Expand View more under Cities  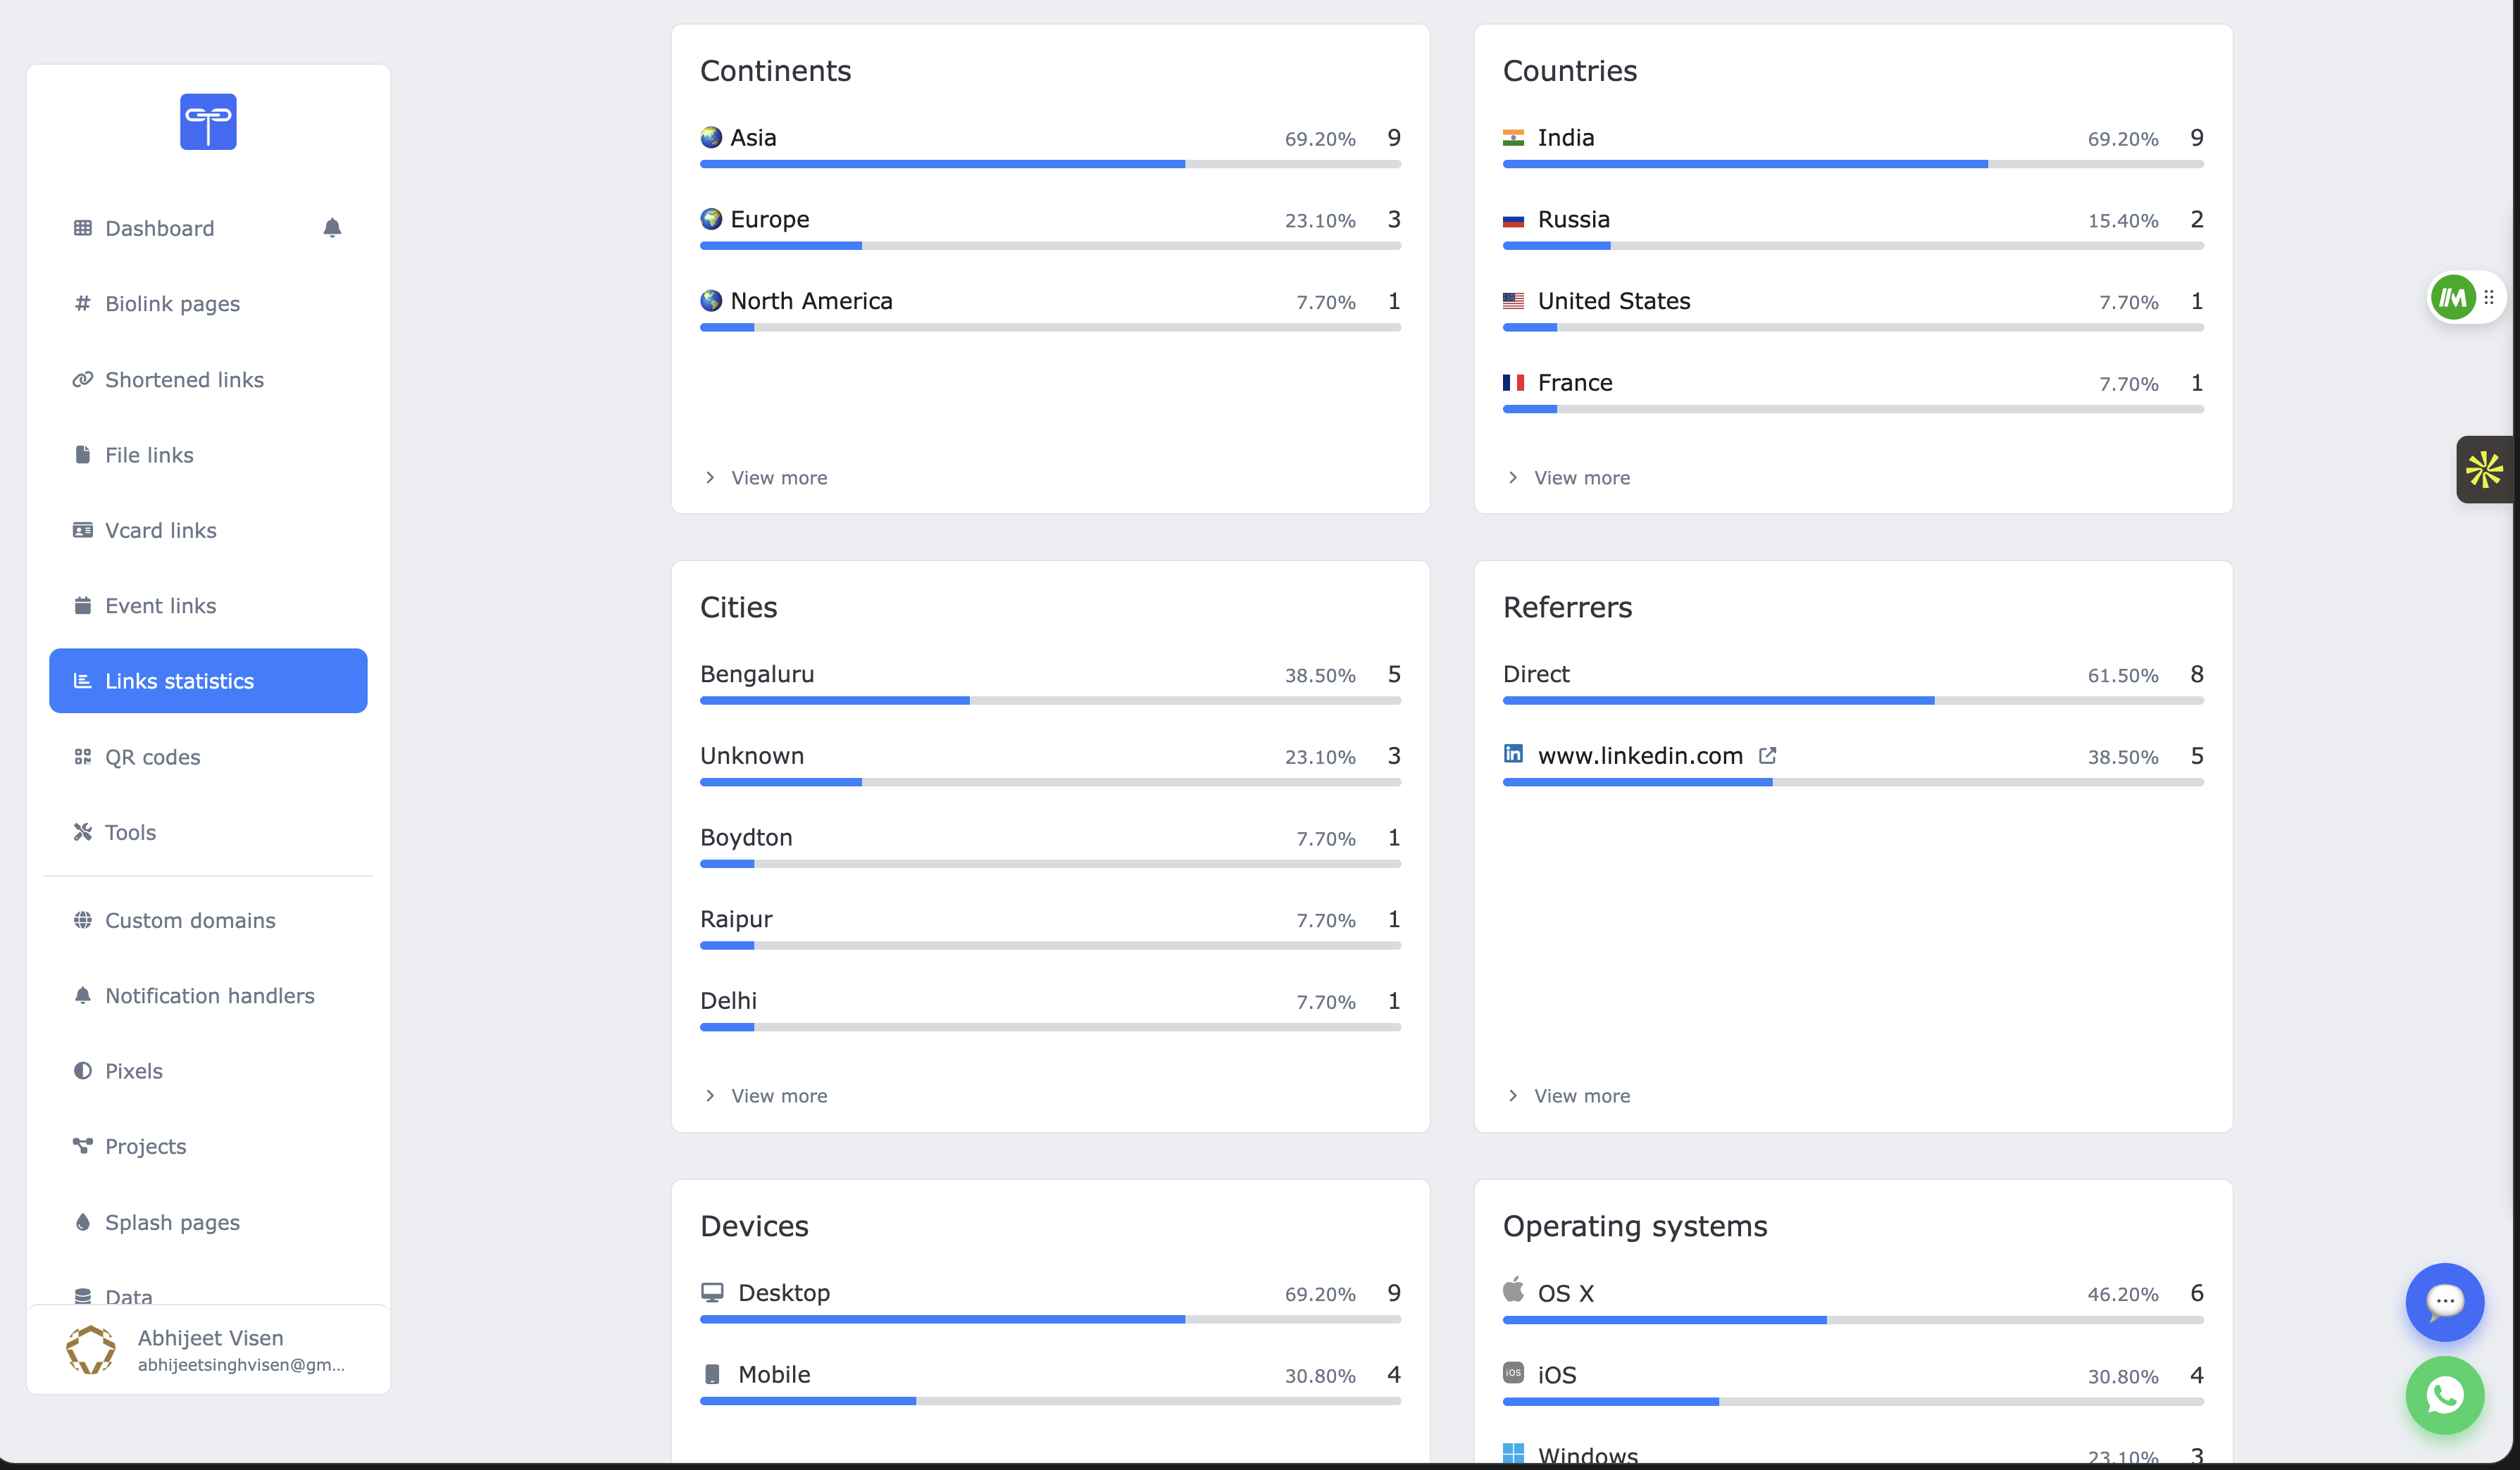click(778, 1095)
